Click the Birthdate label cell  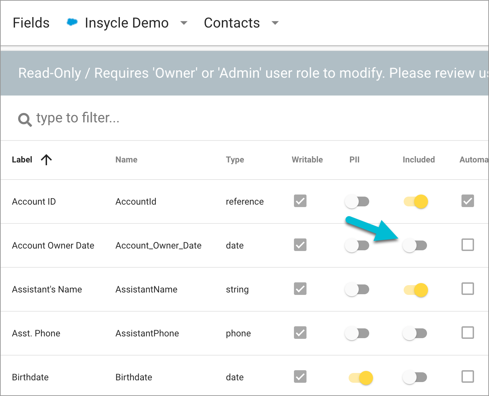[x=30, y=377]
